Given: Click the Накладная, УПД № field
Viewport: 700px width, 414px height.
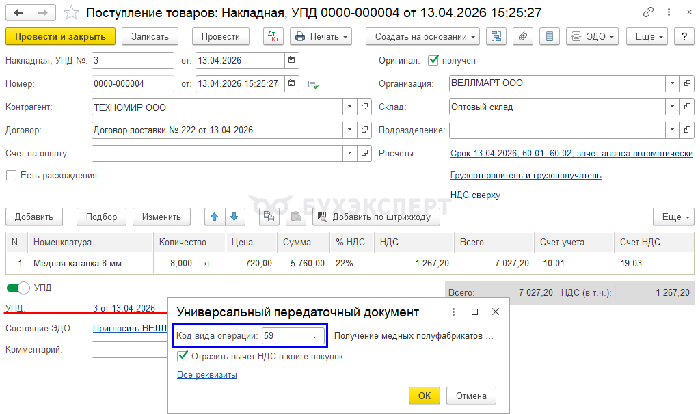Looking at the screenshot, I should (133, 60).
